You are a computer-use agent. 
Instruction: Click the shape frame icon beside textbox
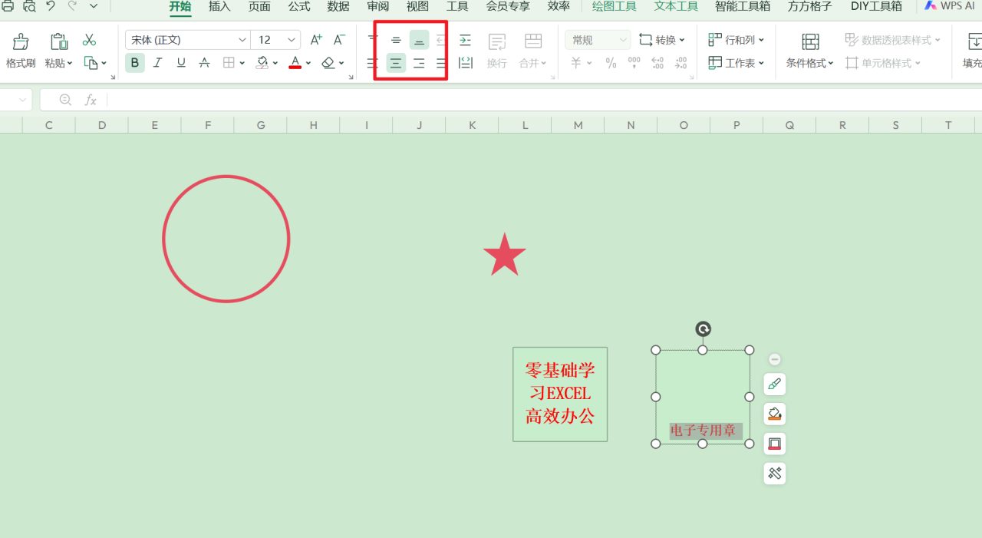pyautogui.click(x=775, y=444)
